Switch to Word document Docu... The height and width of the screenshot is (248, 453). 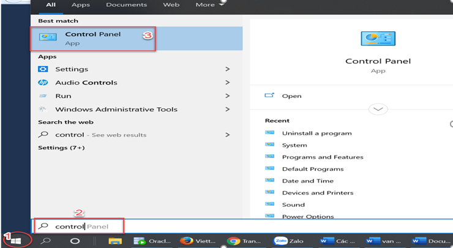click(x=430, y=241)
